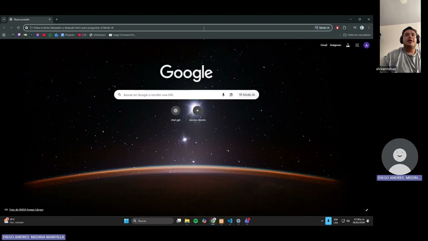Open the Chrome three-dot menu
This screenshot has height=241, width=428.
point(369,28)
